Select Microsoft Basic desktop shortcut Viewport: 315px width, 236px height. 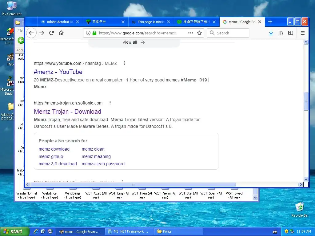click(x=8, y=86)
